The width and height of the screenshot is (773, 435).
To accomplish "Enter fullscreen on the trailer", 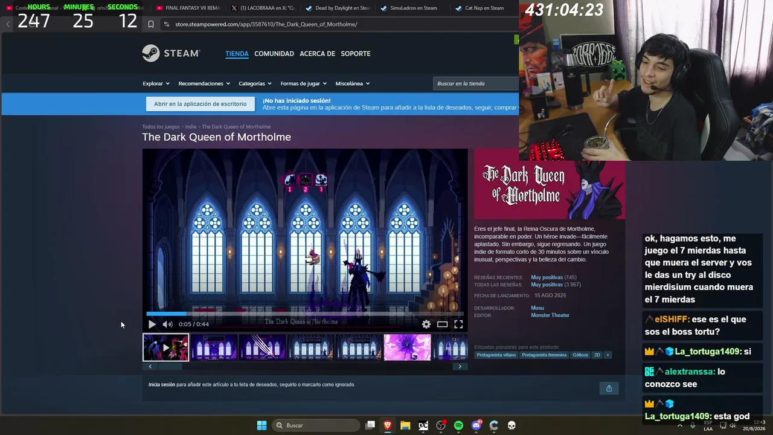I will coord(459,324).
